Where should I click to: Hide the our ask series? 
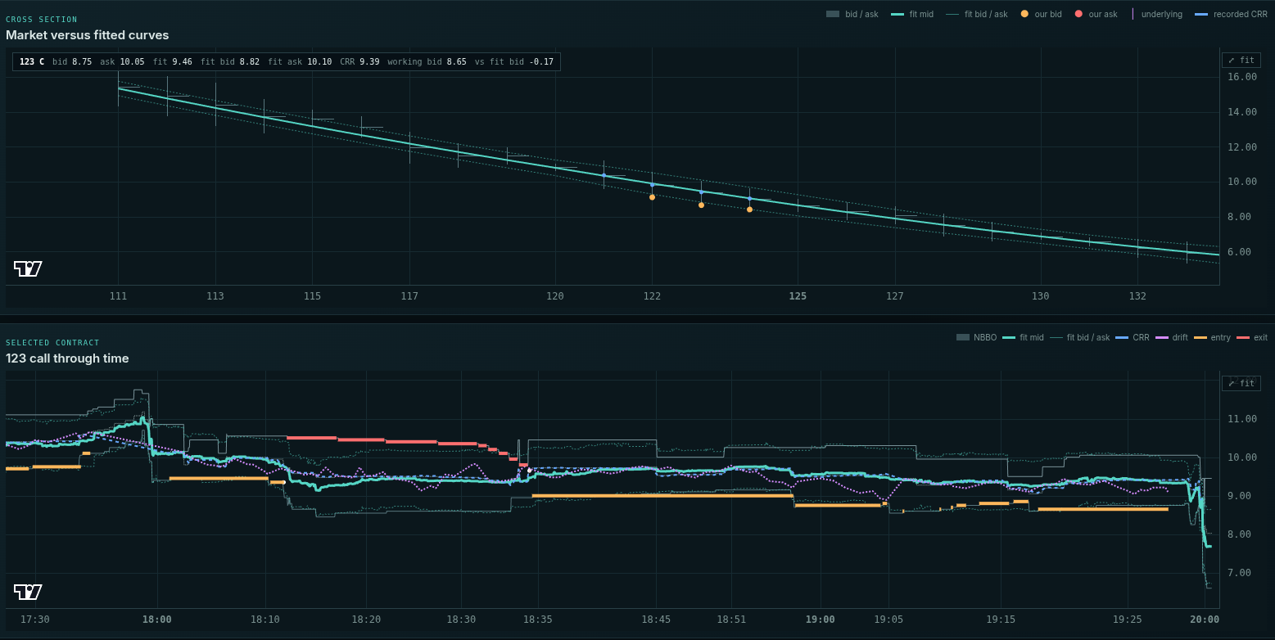[x=1096, y=14]
